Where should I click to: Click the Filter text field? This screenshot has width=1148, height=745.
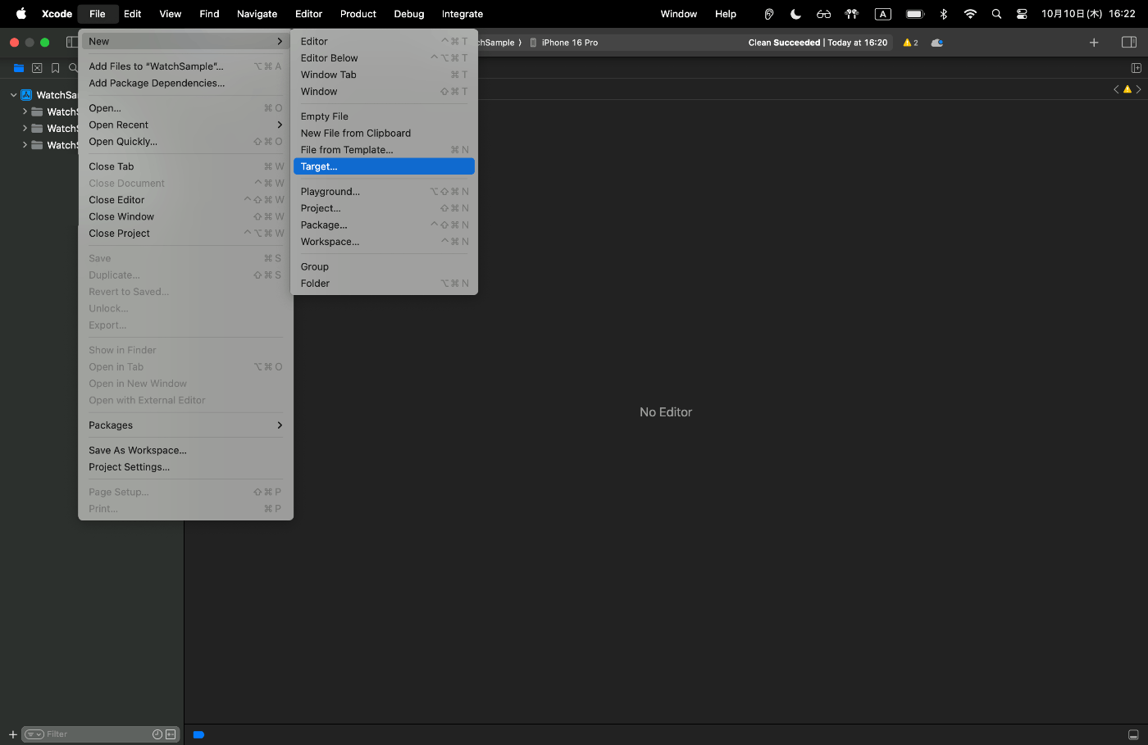coord(98,734)
